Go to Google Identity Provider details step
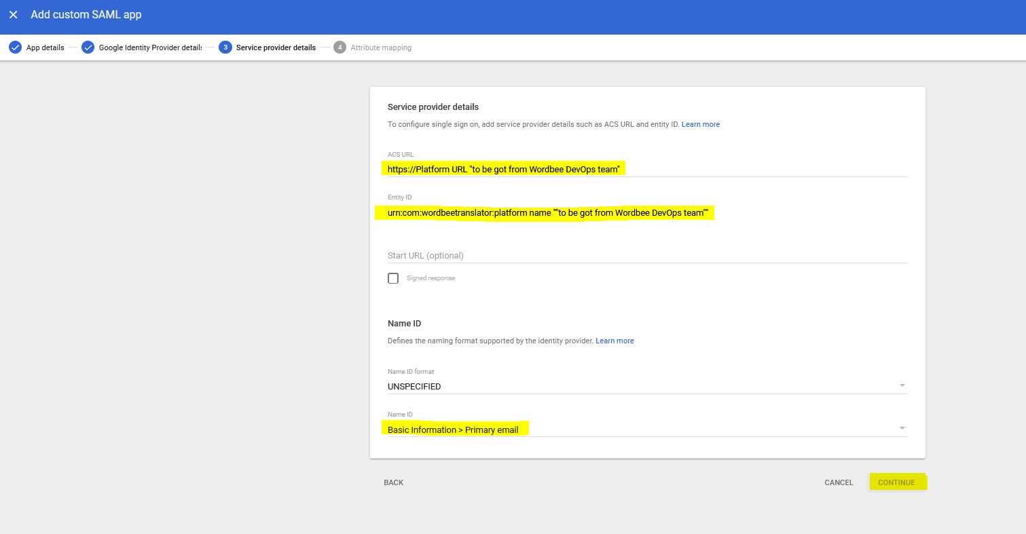Screen dimensions: 1026x534 (x=150, y=47)
